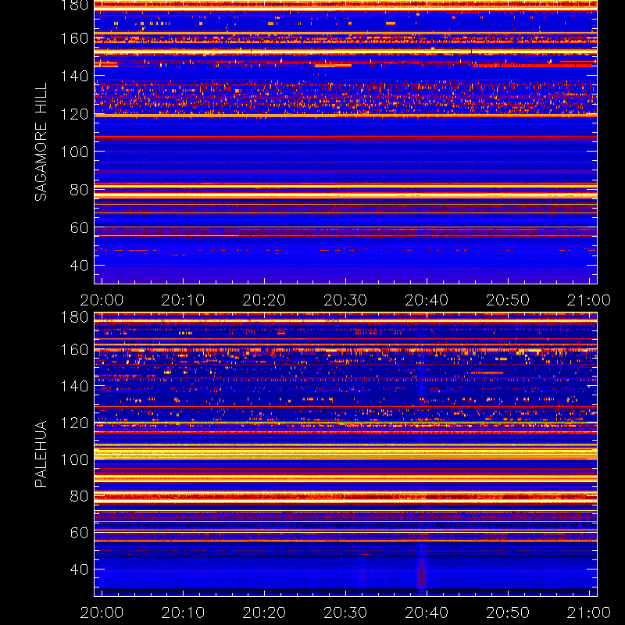Image resolution: width=625 pixels, height=625 pixels.
Task: Pick the 80 frequency tick on Sagamore Hill axis
Action: coord(79,190)
